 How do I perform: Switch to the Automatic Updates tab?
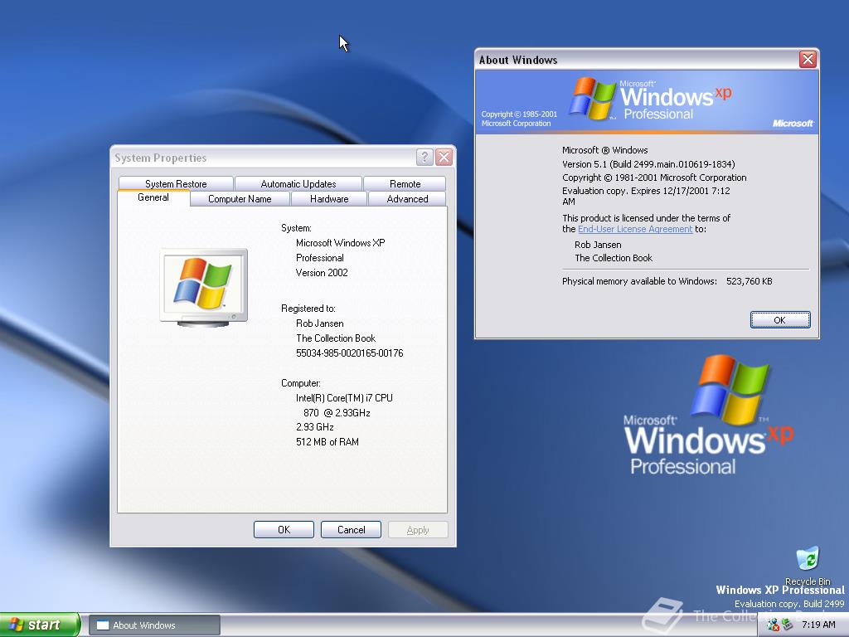pyautogui.click(x=298, y=183)
